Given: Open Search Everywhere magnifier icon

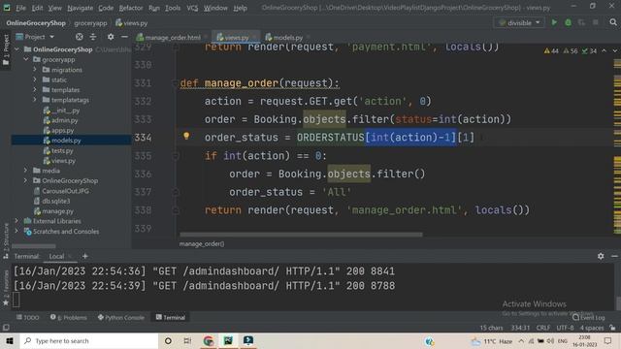Looking at the screenshot, I should coord(613,22).
